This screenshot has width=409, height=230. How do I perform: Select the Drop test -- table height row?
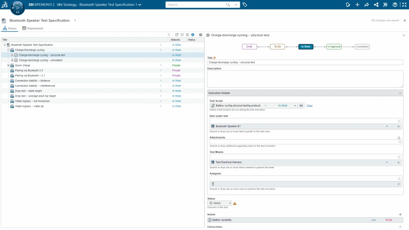click(103, 91)
